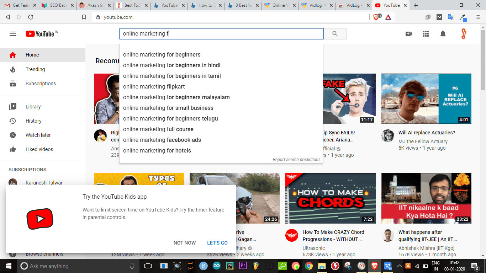486x273 pixels.
Task: Select suggestion 'online marketing full course'
Action: point(221,129)
